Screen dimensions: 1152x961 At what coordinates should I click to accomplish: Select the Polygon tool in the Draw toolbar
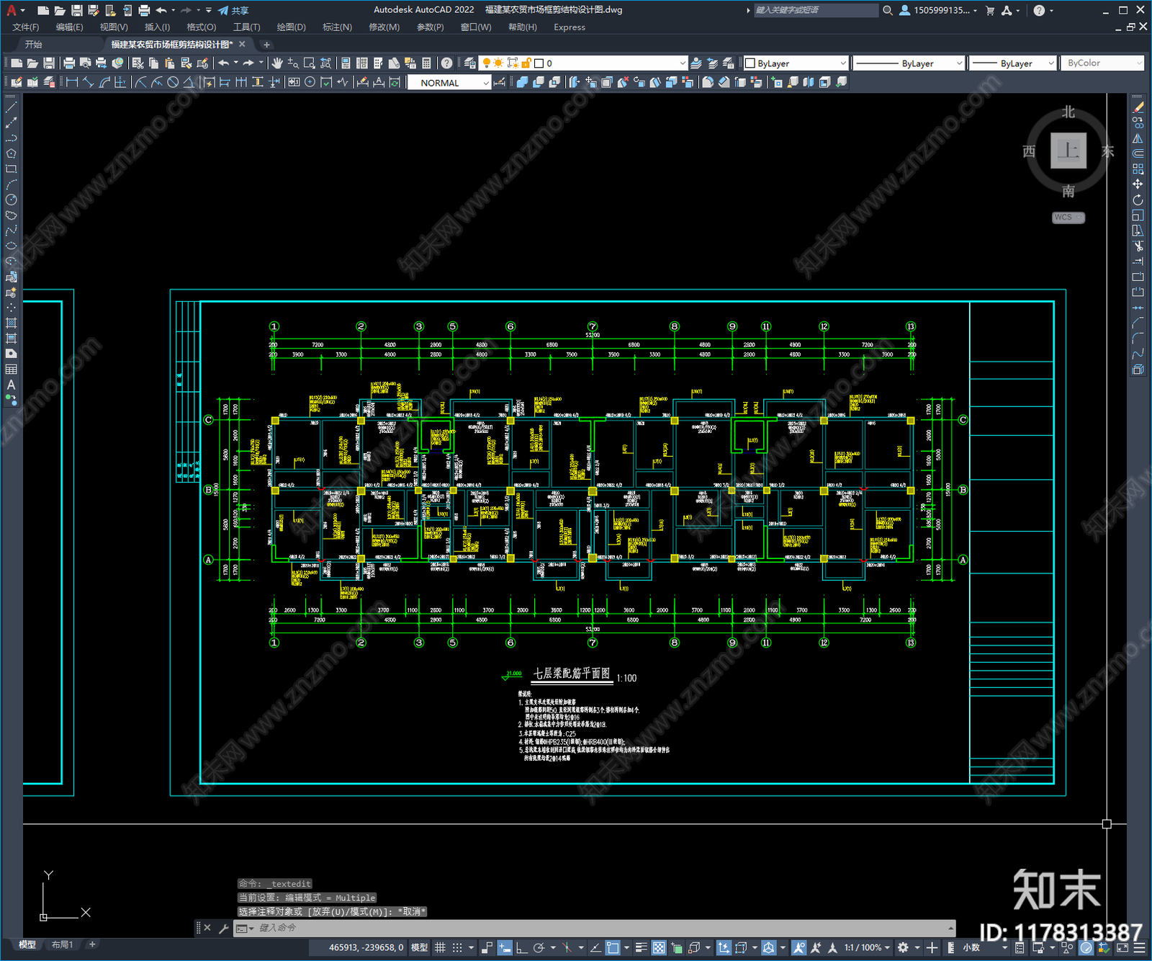(x=11, y=153)
